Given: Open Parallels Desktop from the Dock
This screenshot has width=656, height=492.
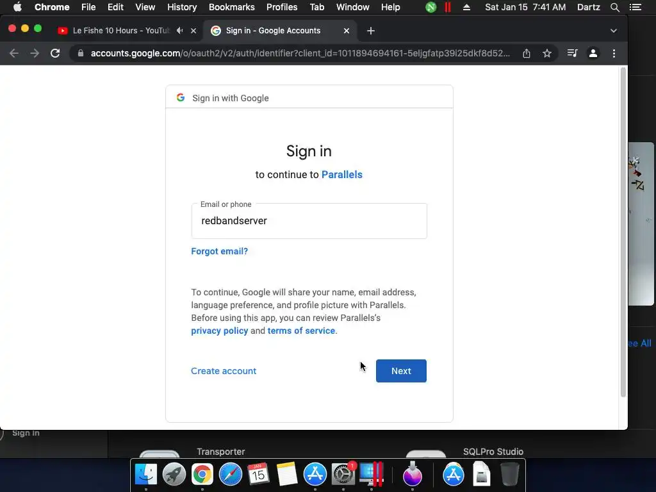Looking at the screenshot, I should point(372,475).
